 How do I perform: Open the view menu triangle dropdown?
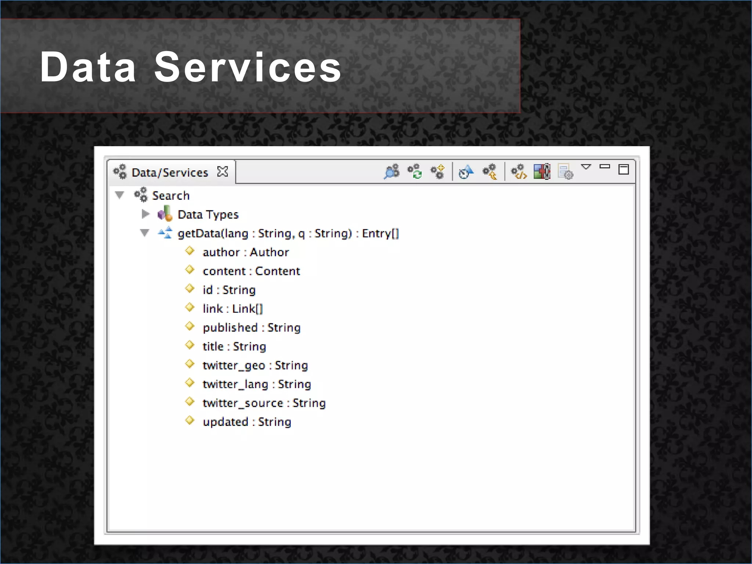[x=586, y=167]
